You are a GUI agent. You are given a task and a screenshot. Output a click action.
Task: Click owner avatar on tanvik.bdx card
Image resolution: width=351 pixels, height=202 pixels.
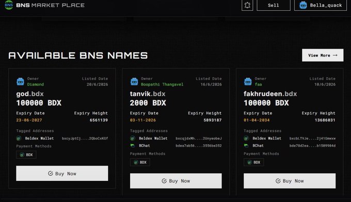(134, 81)
